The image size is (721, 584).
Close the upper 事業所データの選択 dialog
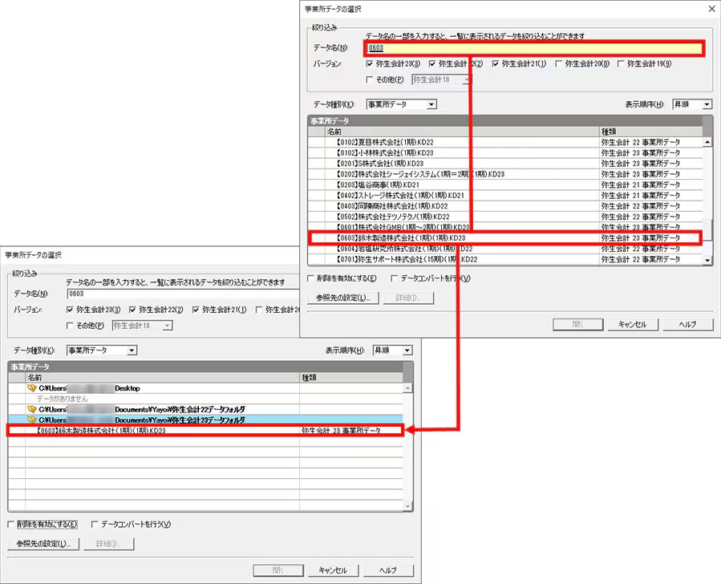point(711,9)
